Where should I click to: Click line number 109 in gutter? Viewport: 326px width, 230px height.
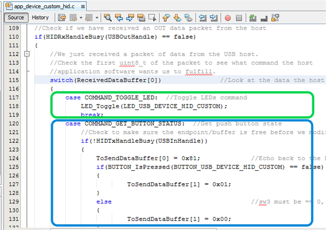coord(14,28)
